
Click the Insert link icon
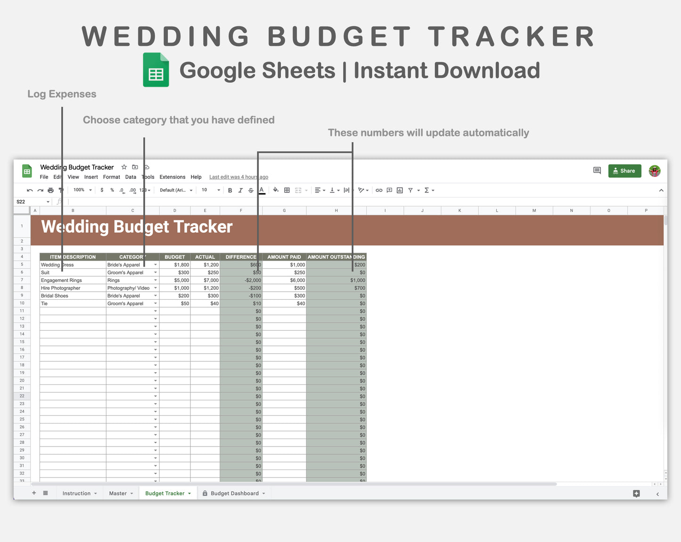point(379,190)
